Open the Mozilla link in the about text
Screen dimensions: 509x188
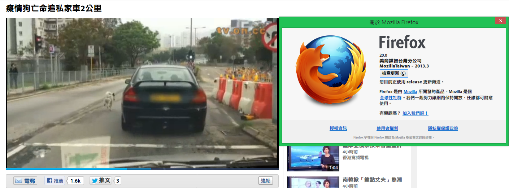(410, 92)
